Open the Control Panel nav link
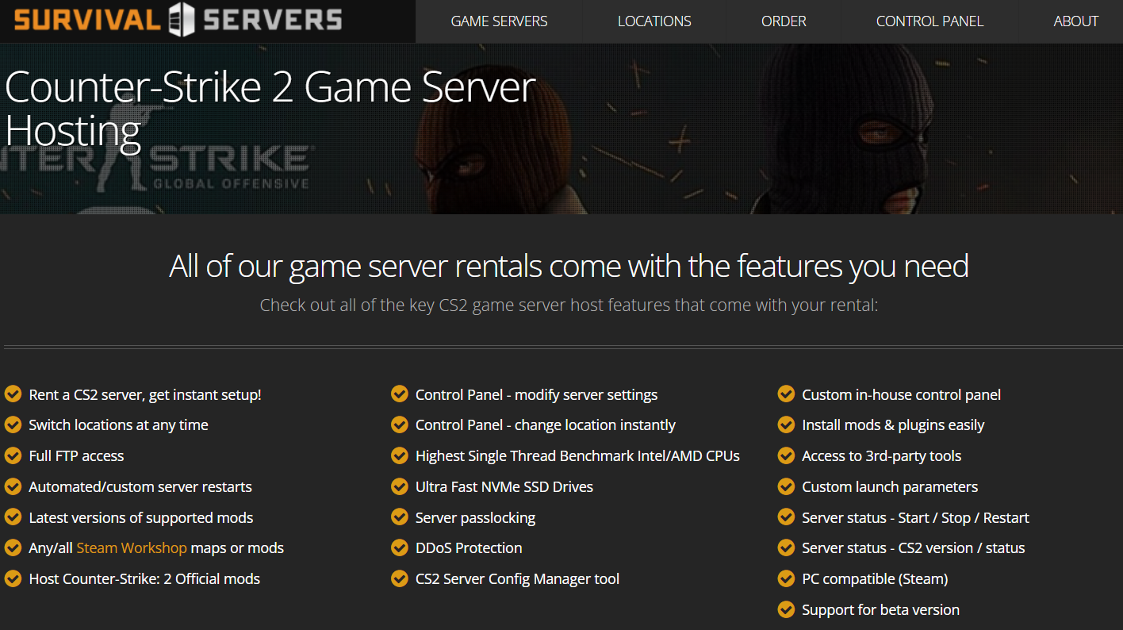Image resolution: width=1123 pixels, height=630 pixels. (929, 21)
